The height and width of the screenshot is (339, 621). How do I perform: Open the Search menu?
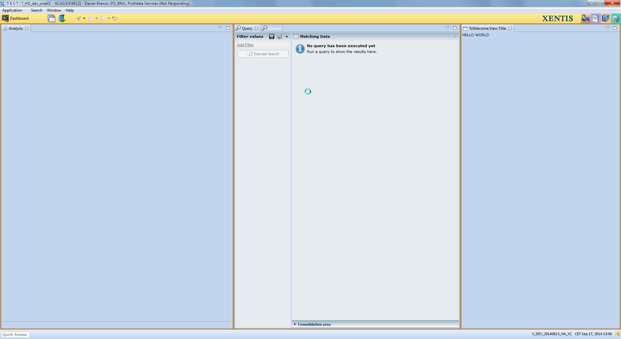pos(37,10)
